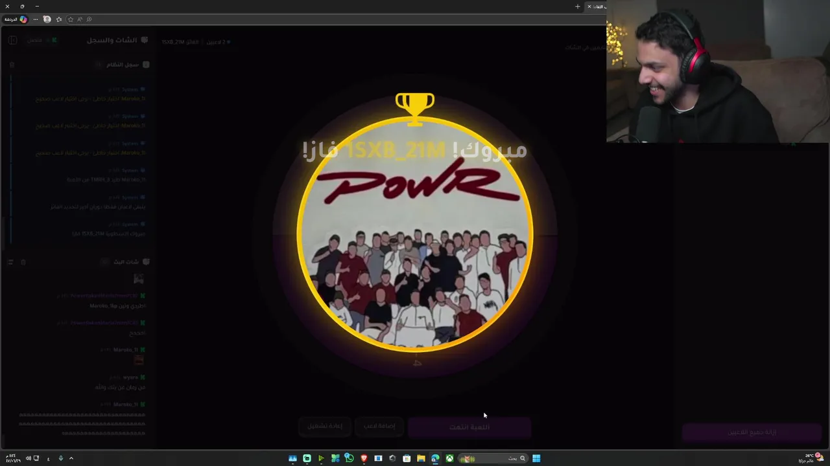Add page to favorites star in address bar
830x466 pixels.
71,19
